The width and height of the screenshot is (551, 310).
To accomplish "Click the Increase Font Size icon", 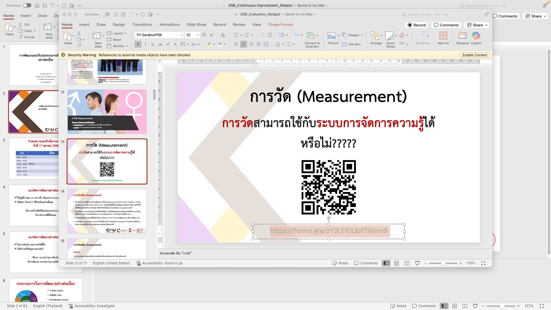I will point(204,35).
